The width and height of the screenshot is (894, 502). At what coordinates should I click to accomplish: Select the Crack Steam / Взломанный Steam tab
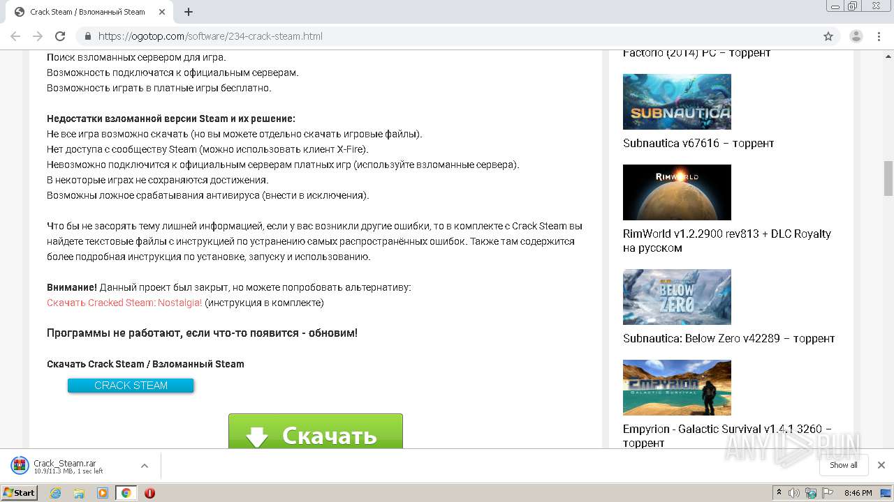(88, 12)
